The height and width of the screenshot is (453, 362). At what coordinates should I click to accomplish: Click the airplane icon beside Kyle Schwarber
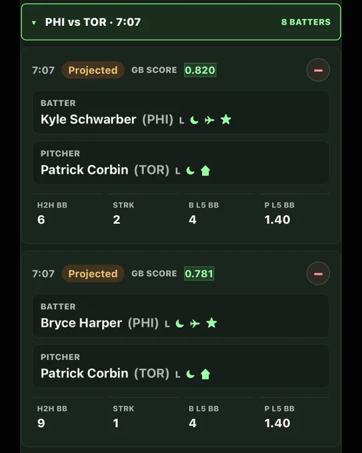209,120
